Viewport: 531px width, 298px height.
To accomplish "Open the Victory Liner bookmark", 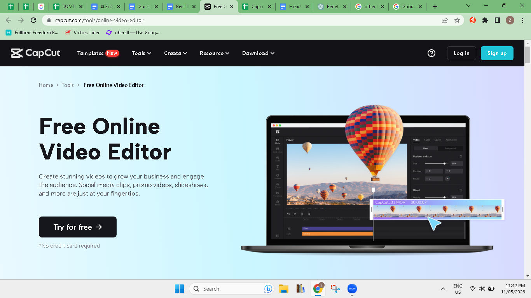I will 82,33.
